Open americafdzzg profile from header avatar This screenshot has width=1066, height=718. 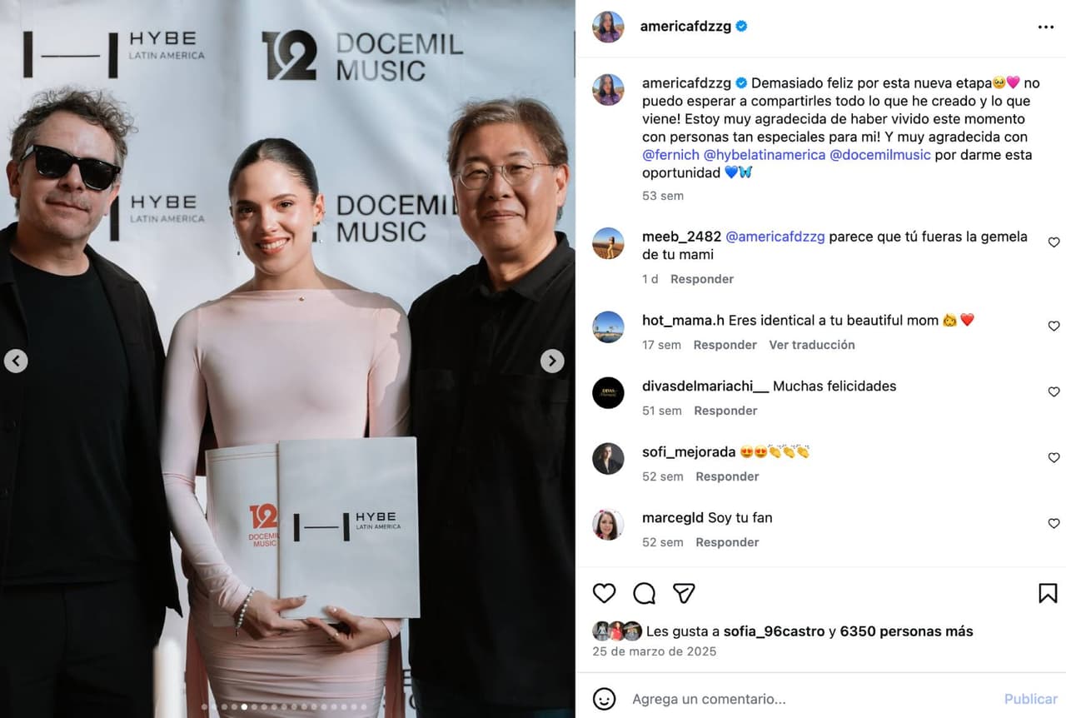(x=608, y=27)
